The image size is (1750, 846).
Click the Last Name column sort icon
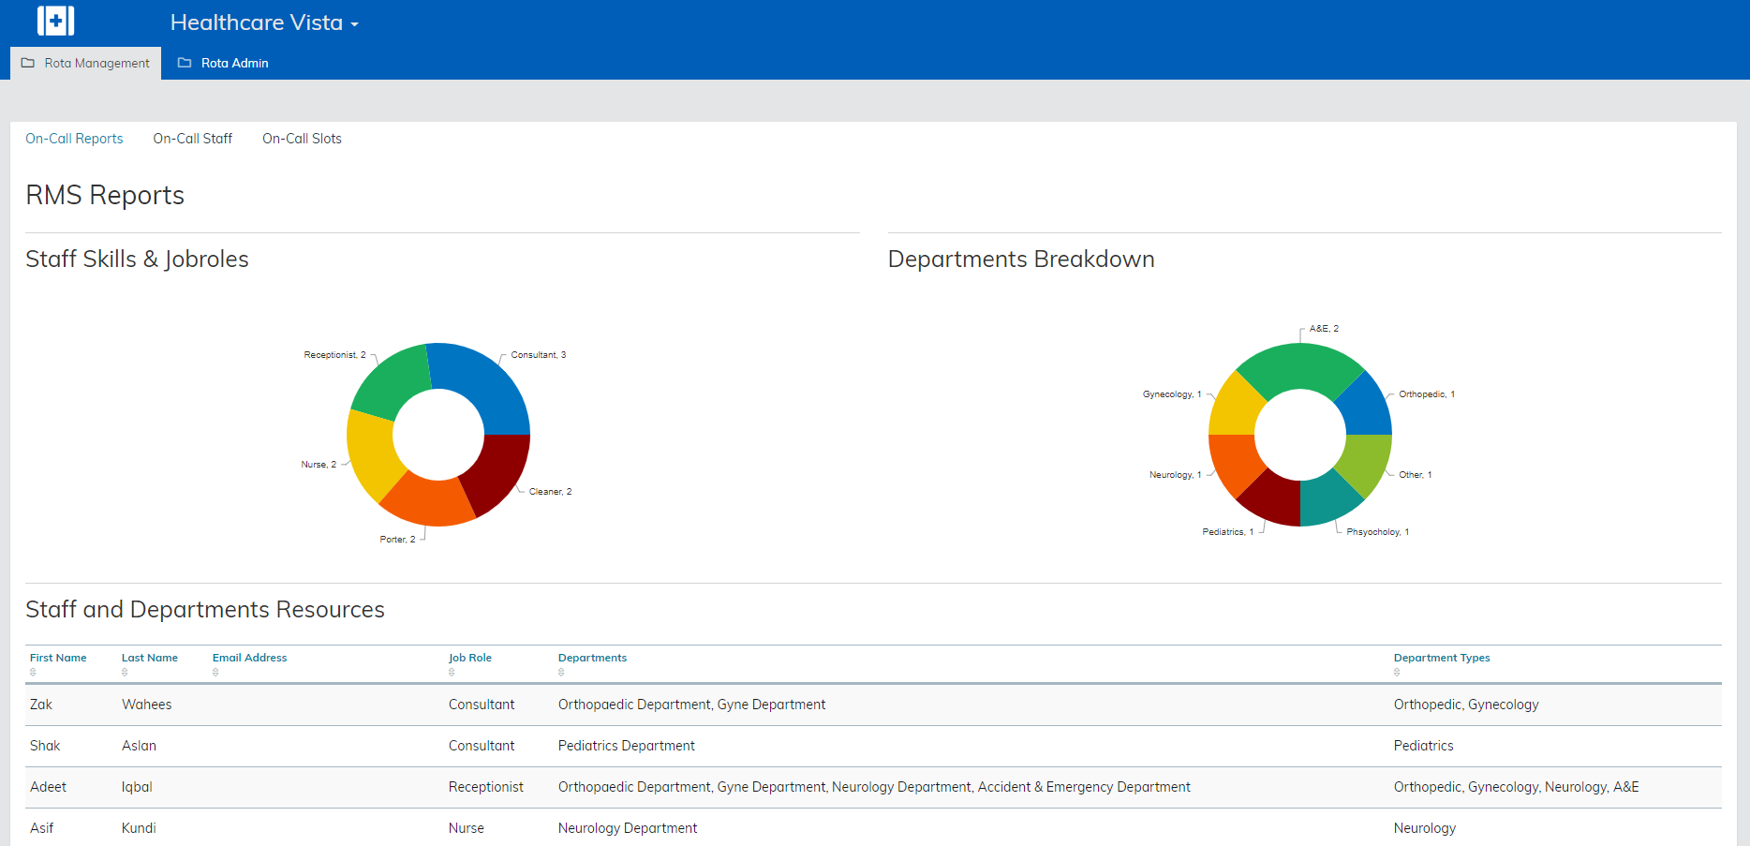pos(125,672)
